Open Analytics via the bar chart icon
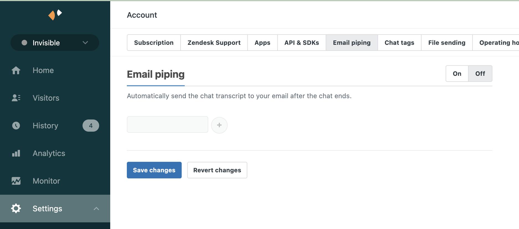The width and height of the screenshot is (519, 229). (16, 153)
